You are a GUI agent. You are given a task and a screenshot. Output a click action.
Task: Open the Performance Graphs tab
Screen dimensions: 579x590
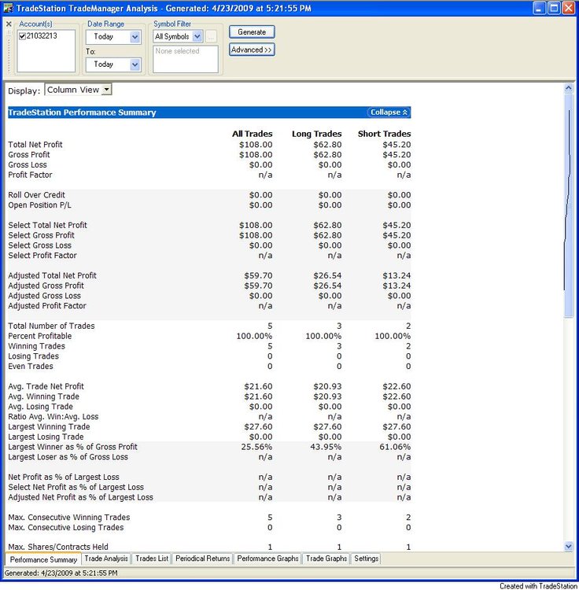pyautogui.click(x=267, y=559)
